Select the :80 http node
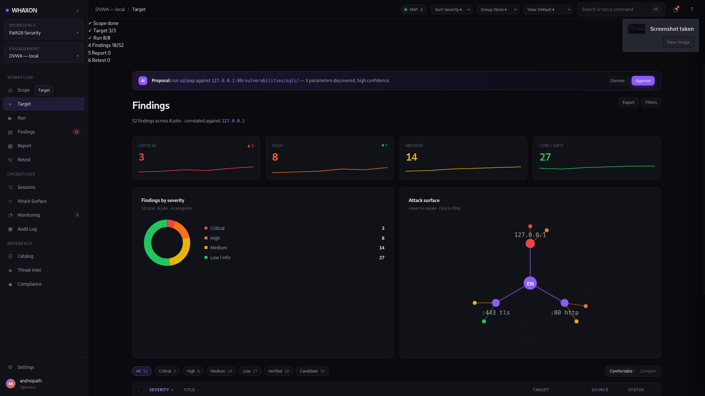 565,303
